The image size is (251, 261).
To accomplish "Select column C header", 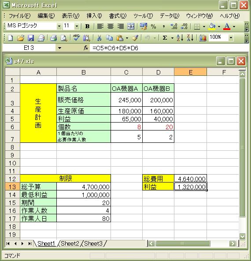I will (126, 72).
